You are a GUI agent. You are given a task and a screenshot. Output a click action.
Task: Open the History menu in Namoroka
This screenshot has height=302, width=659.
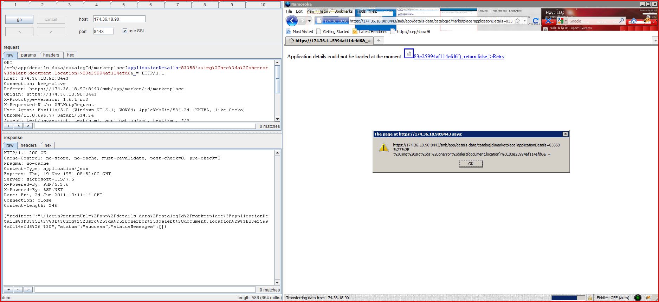(x=324, y=11)
